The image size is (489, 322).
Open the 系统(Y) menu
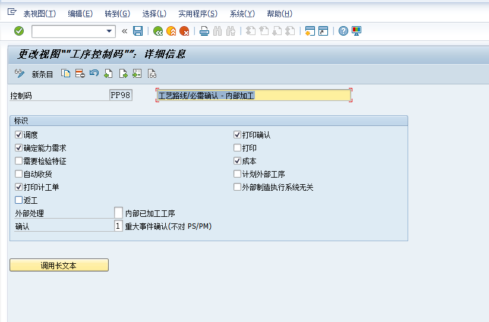tap(242, 14)
